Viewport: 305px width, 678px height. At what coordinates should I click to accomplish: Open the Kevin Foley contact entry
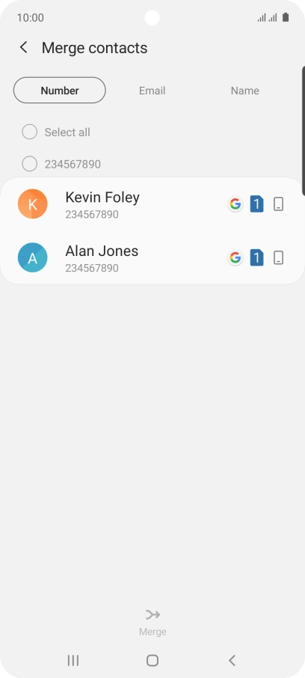[x=152, y=204]
